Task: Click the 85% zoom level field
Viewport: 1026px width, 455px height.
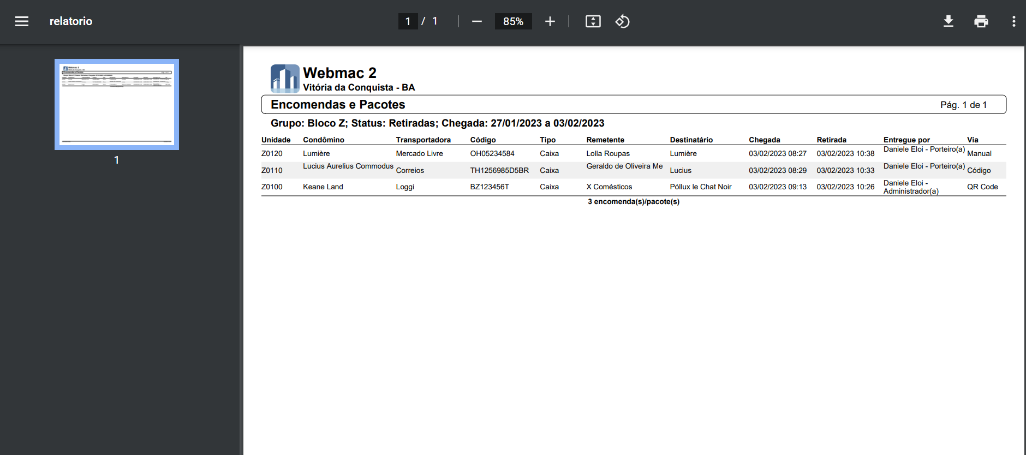Action: pyautogui.click(x=513, y=21)
